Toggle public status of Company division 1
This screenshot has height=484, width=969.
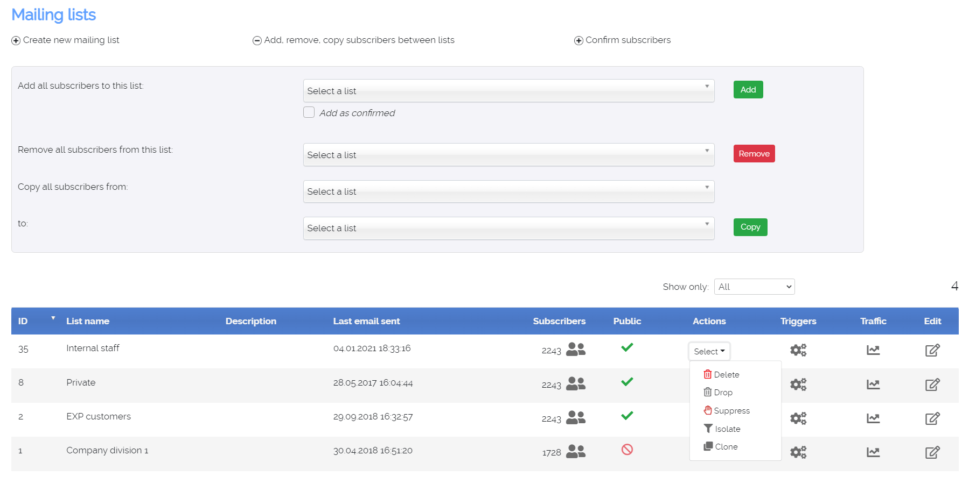tap(627, 450)
